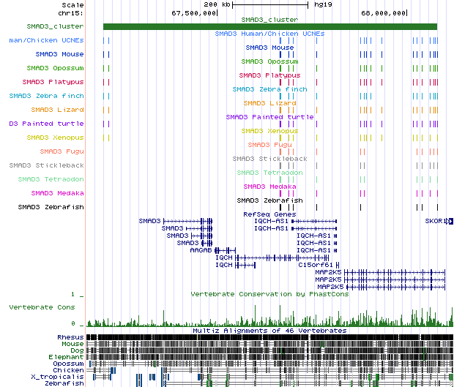The height and width of the screenshot is (387, 454).
Task: Open Multiz Alignments of 46 Vertebrates title
Action: [x=269, y=331]
